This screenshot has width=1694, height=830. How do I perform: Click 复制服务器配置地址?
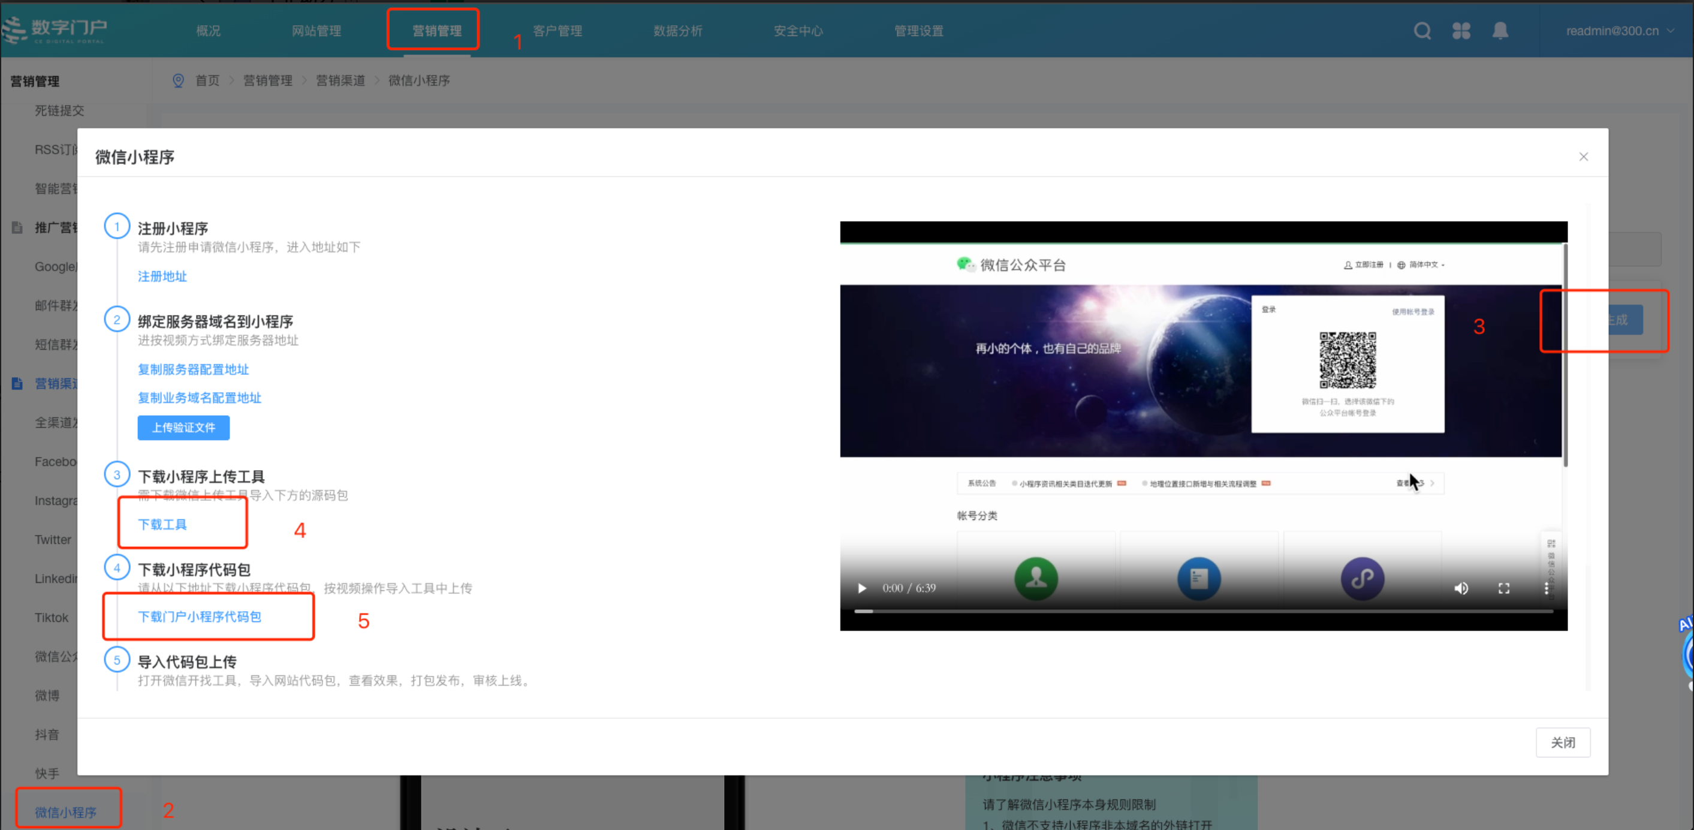pyautogui.click(x=192, y=369)
